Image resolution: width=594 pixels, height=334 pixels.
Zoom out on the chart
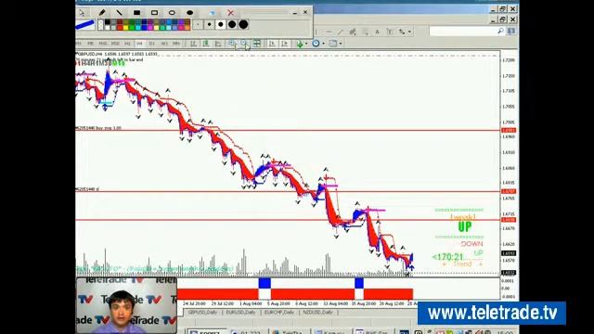pyautogui.click(x=243, y=44)
